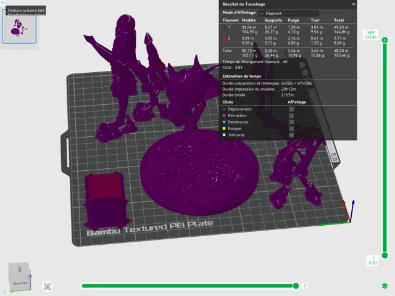395x296 pixels.
Task: Click the purple filament 1 color swatch
Action: pos(224,27)
